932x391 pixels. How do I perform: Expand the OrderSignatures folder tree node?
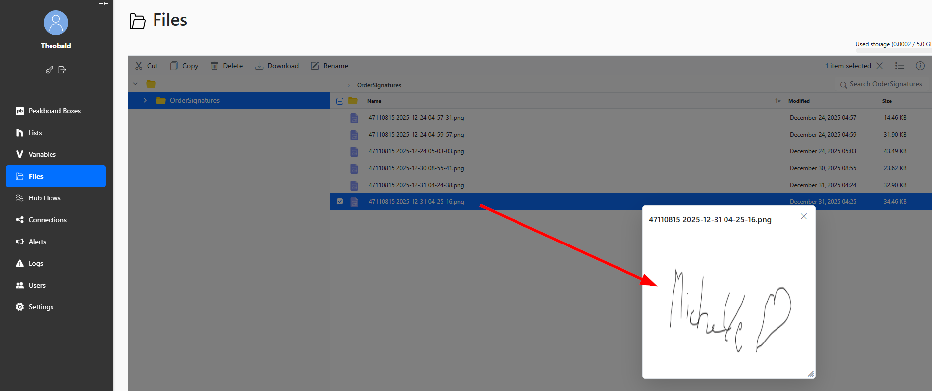[145, 100]
